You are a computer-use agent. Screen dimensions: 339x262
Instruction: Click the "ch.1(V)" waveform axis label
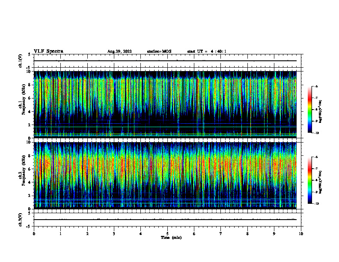tap(20, 61)
